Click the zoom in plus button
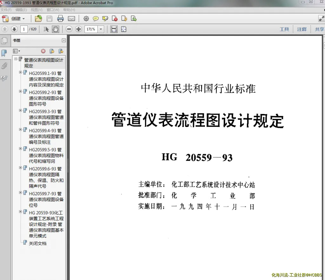Screen dimensions: 325x280 [78, 29]
